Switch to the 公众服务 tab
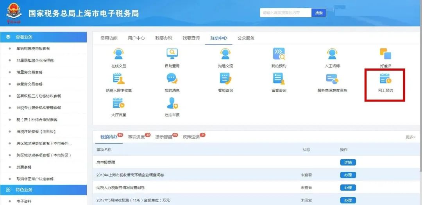Image resolution: width=422 pixels, height=205 pixels. tap(246, 38)
